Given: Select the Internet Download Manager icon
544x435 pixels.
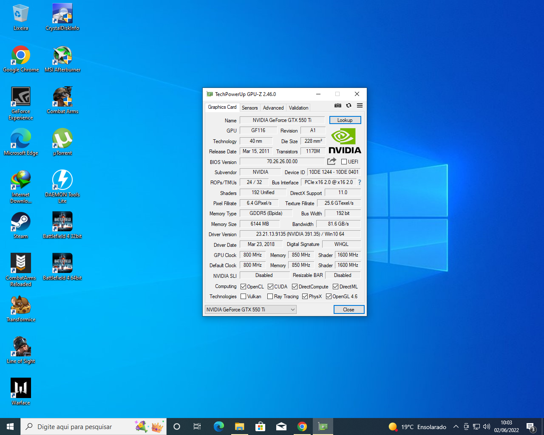Looking at the screenshot, I should pos(21,186).
